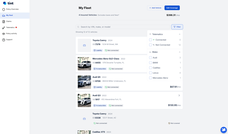
Task: Check the Mercedes-Benz make filter
Action: coord(150,78)
